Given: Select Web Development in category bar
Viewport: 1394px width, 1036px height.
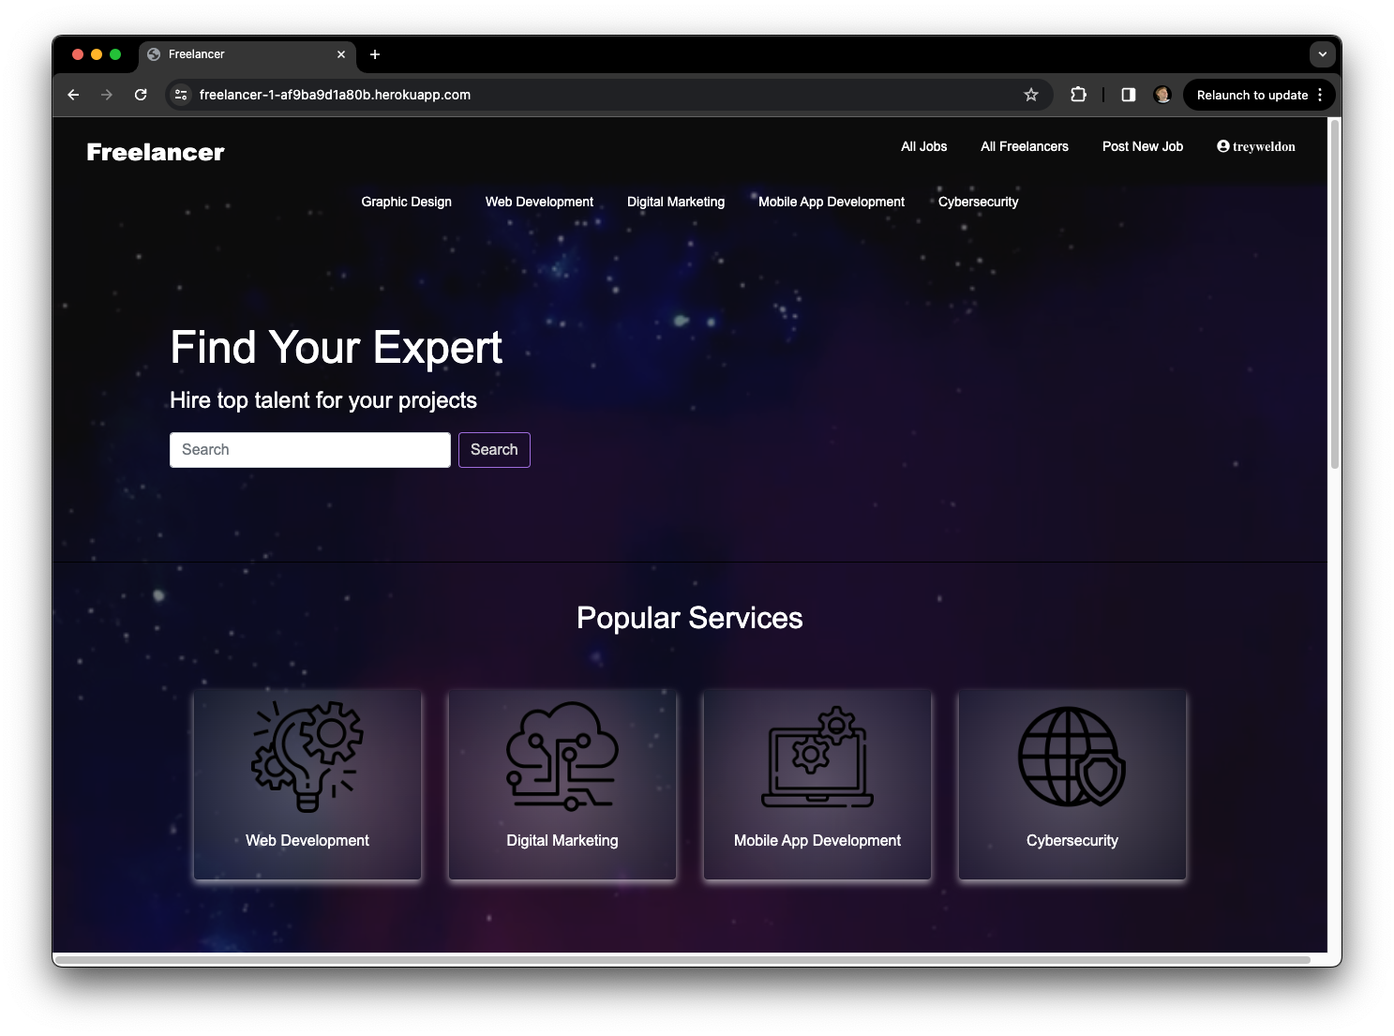Looking at the screenshot, I should [539, 202].
